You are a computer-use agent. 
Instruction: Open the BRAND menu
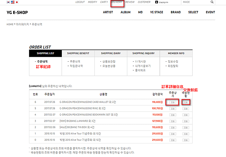(176, 12)
